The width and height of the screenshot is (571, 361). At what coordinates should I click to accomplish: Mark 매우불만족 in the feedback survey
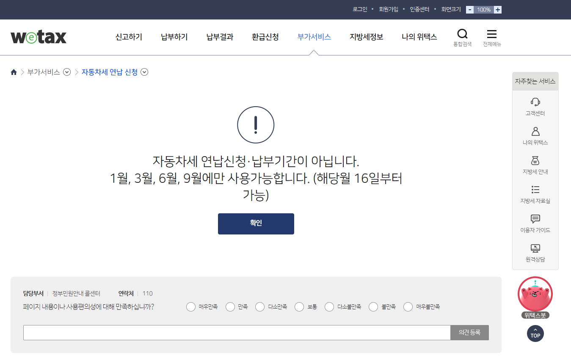coord(408,306)
